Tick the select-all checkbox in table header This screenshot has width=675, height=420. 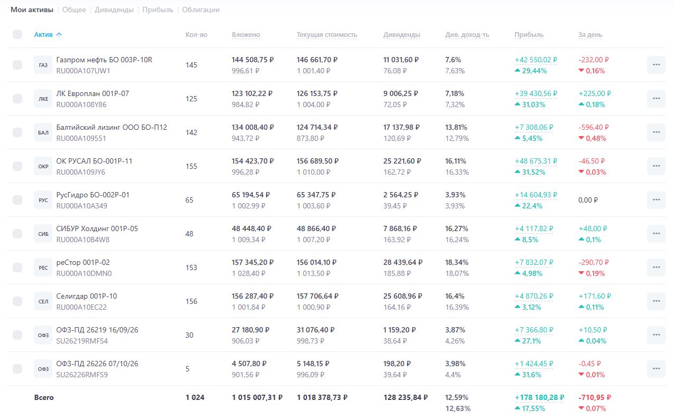(x=17, y=34)
